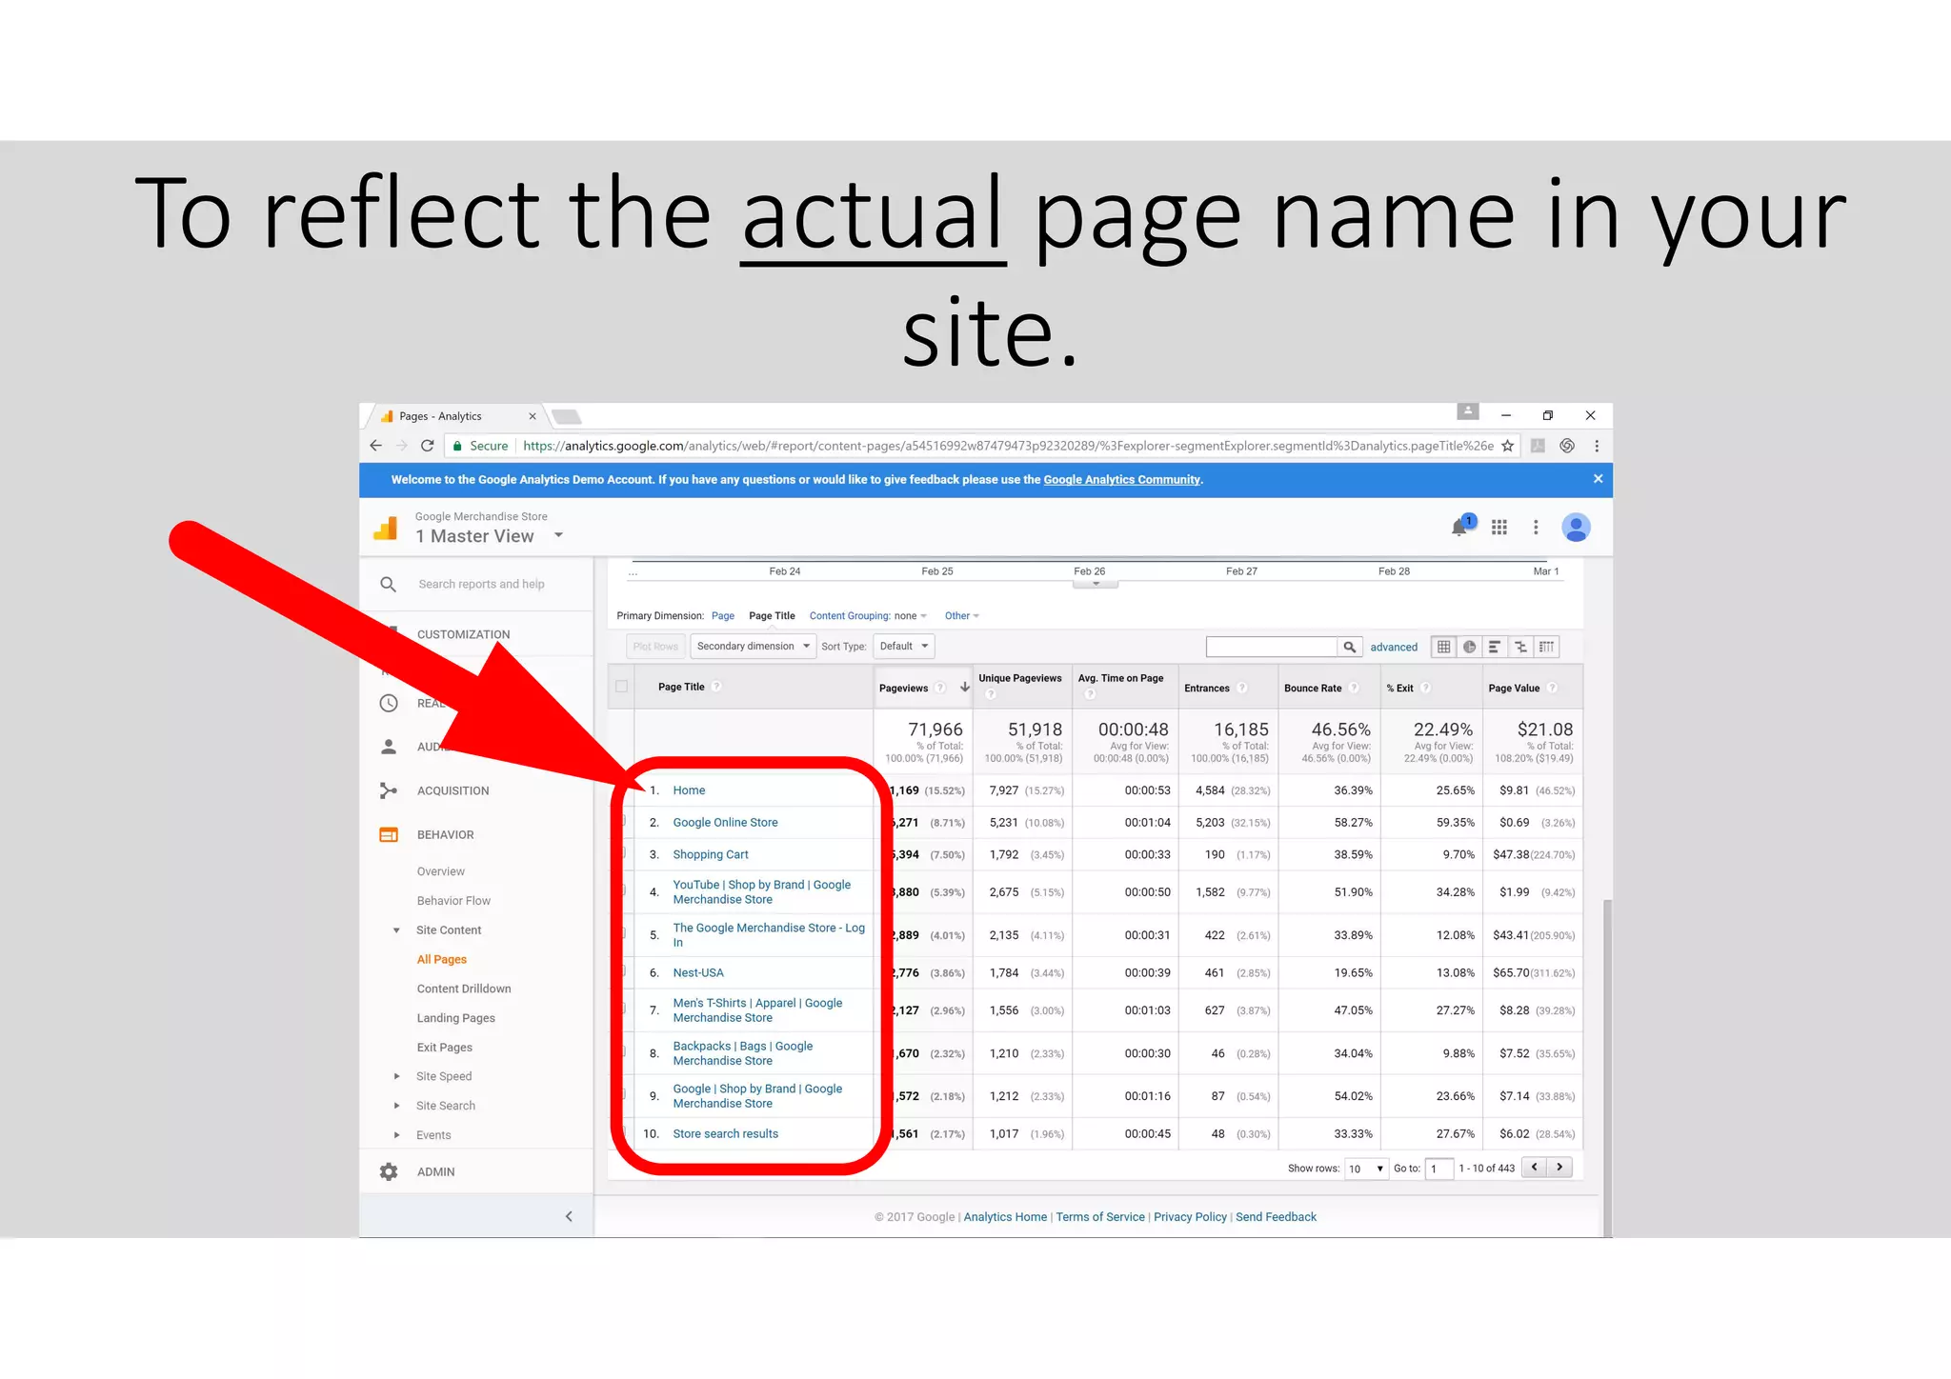Go to the previous page of rows
This screenshot has width=1951, height=1379.
pyautogui.click(x=1534, y=1168)
